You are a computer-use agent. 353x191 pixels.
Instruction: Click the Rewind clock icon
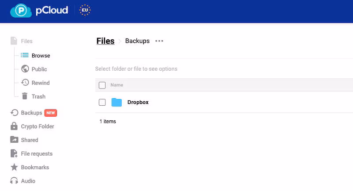coord(25,83)
